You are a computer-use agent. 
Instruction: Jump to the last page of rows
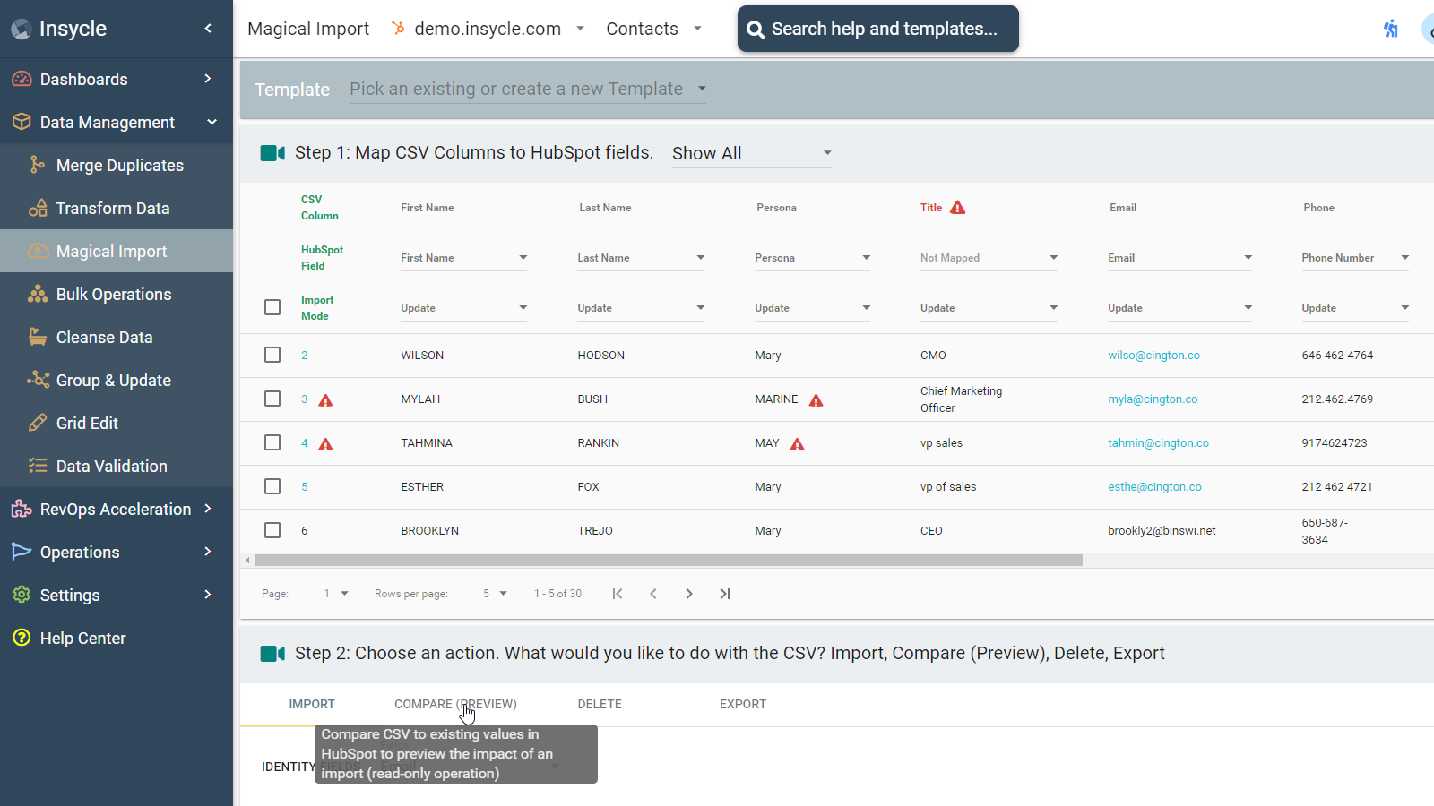tap(725, 593)
